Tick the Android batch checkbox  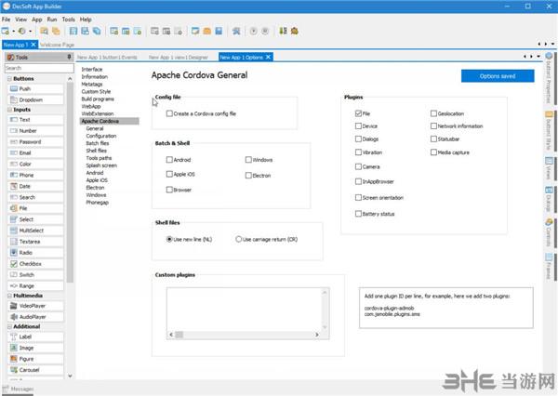pos(169,160)
